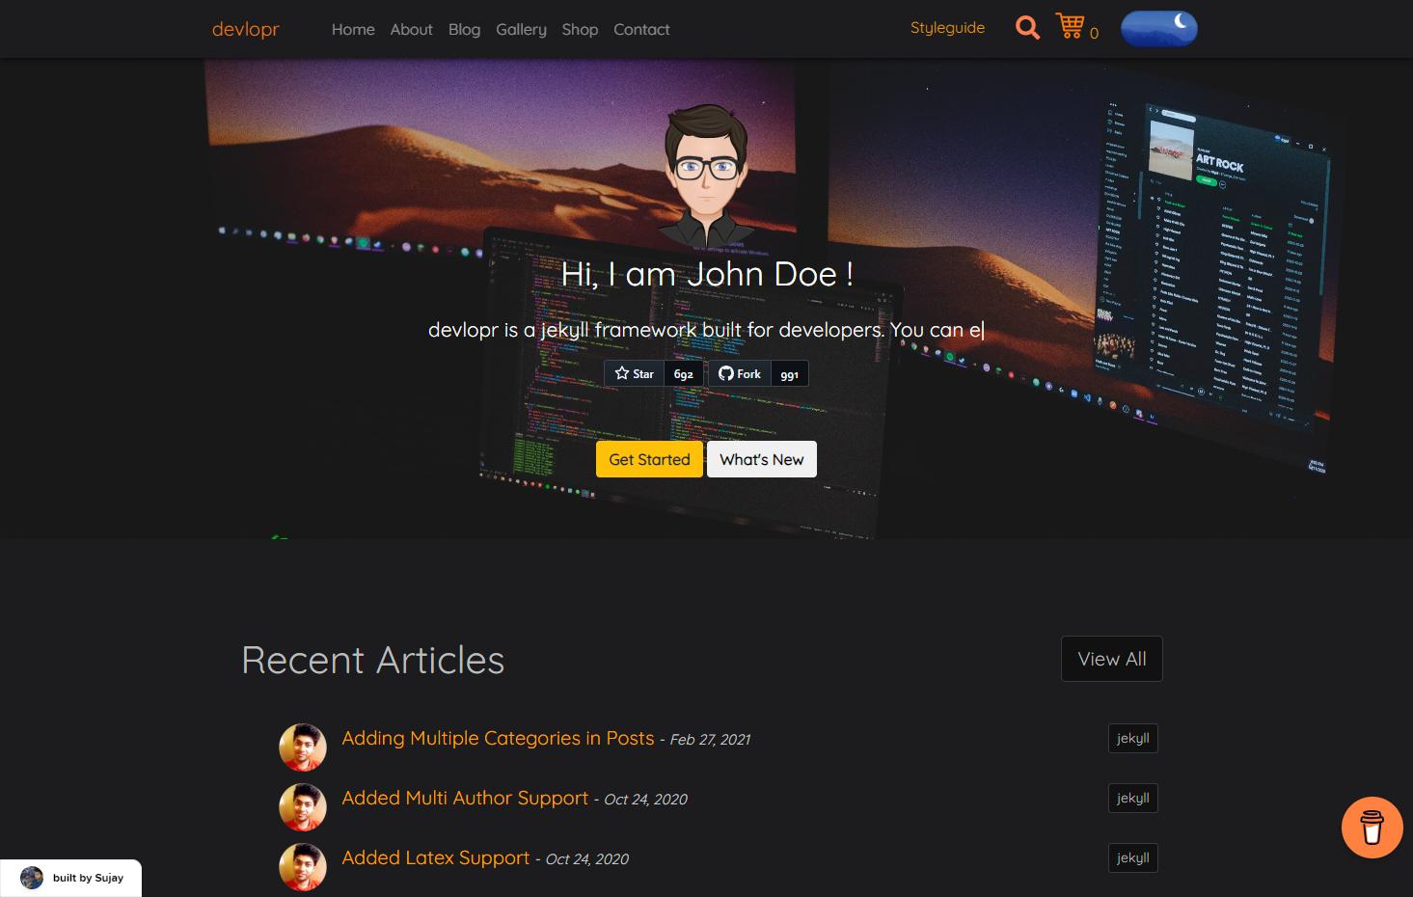Image resolution: width=1413 pixels, height=897 pixels.
Task: Click the star count showing 692
Action: tap(683, 373)
